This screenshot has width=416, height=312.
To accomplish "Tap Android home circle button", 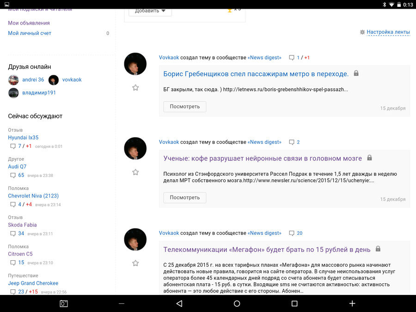I will (x=237, y=304).
